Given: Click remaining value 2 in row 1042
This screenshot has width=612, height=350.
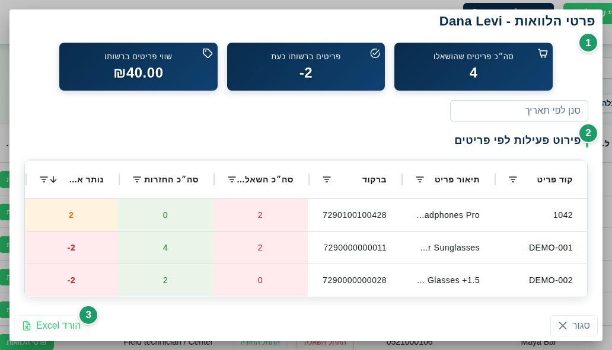Looking at the screenshot, I should (71, 215).
